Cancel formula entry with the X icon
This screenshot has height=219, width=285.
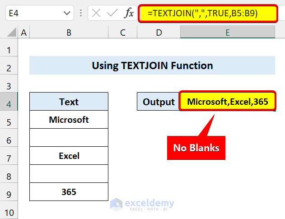coord(96,13)
